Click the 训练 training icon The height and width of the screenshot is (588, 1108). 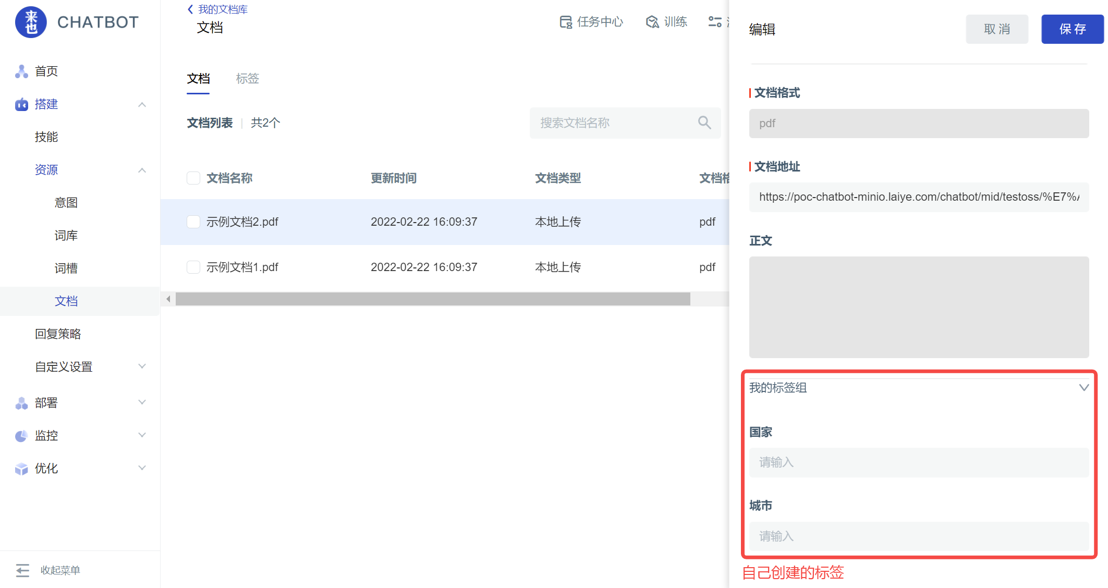click(652, 22)
